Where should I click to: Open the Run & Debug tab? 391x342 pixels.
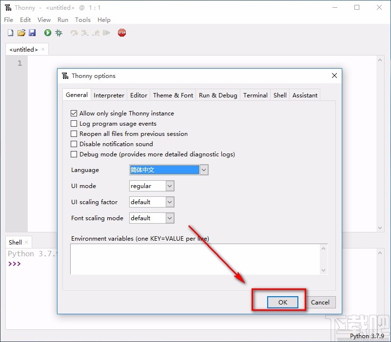[218, 95]
